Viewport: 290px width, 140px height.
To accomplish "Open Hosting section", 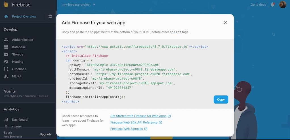I will 18,62.
